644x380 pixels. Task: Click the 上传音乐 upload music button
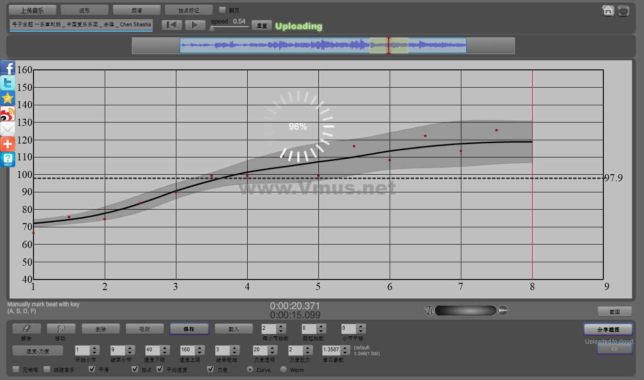[x=33, y=10]
